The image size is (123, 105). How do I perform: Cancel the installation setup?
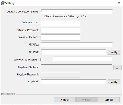click(x=109, y=100)
